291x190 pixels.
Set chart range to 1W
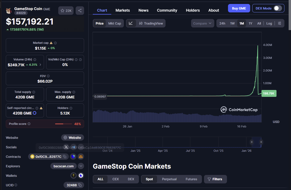pyautogui.click(x=232, y=23)
